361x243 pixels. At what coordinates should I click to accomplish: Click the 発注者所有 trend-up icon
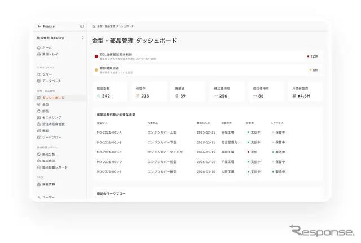pyautogui.click(x=215, y=96)
